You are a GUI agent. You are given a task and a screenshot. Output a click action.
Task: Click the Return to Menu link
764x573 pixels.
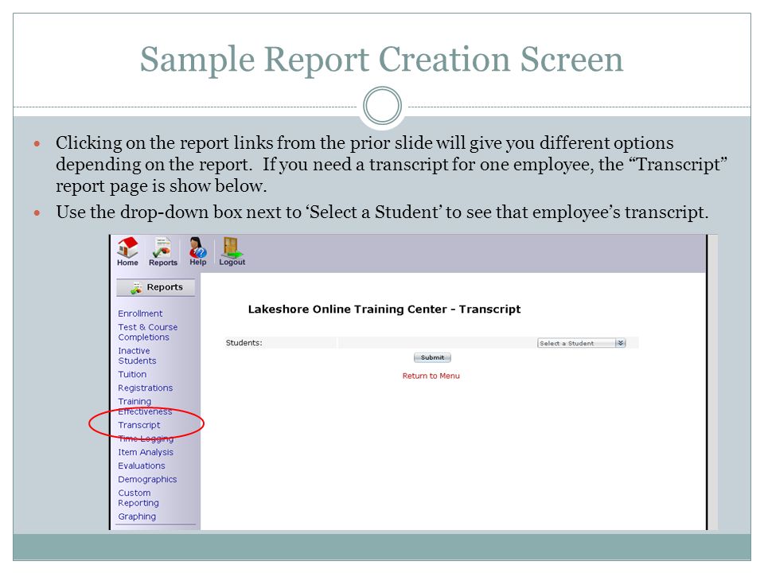coord(431,376)
